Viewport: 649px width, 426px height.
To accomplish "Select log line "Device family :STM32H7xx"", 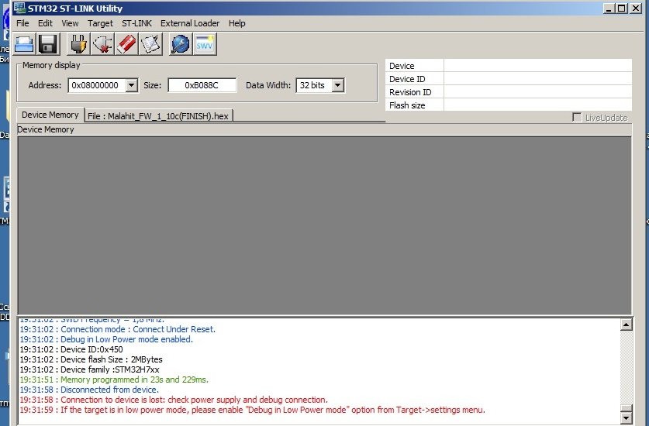I will click(89, 369).
